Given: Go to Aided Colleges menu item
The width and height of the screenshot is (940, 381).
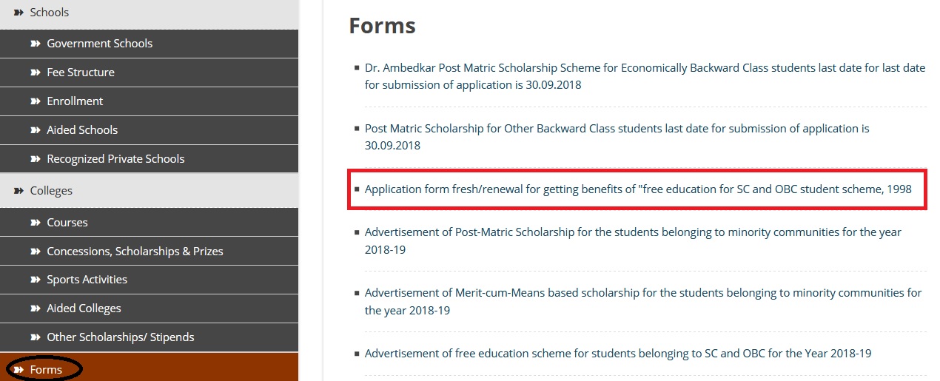Looking at the screenshot, I should (x=84, y=308).
